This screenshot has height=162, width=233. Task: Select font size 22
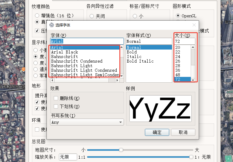[x=183, y=52]
